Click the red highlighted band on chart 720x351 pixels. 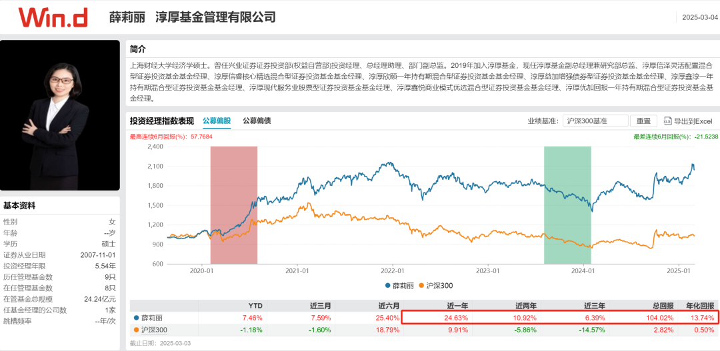(x=234, y=205)
